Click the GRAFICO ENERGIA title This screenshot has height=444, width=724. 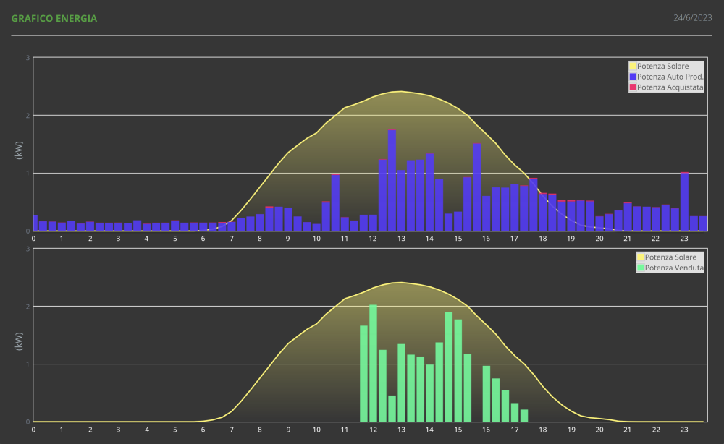tap(54, 18)
